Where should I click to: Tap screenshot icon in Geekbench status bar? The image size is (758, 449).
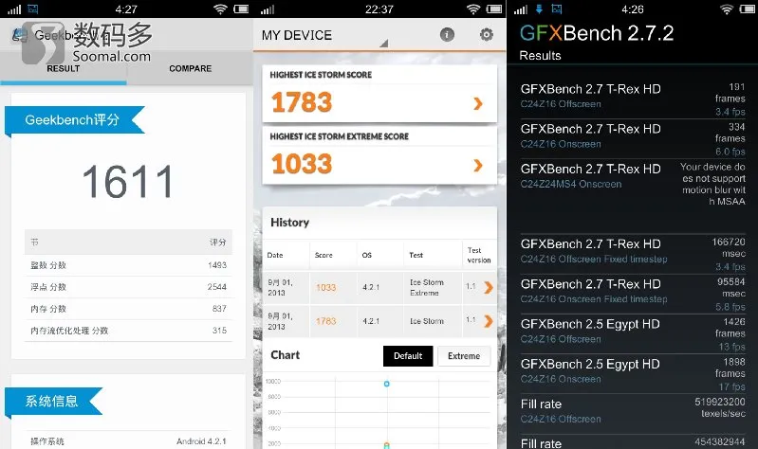pos(33,9)
